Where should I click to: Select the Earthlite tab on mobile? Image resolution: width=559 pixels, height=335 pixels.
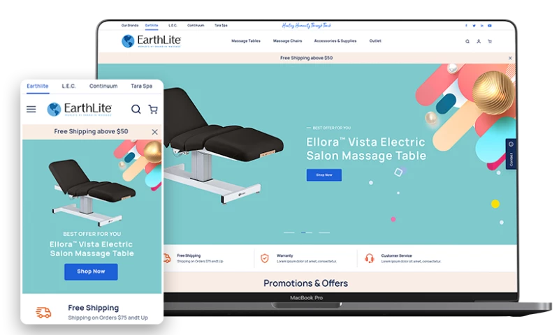pyautogui.click(x=38, y=86)
